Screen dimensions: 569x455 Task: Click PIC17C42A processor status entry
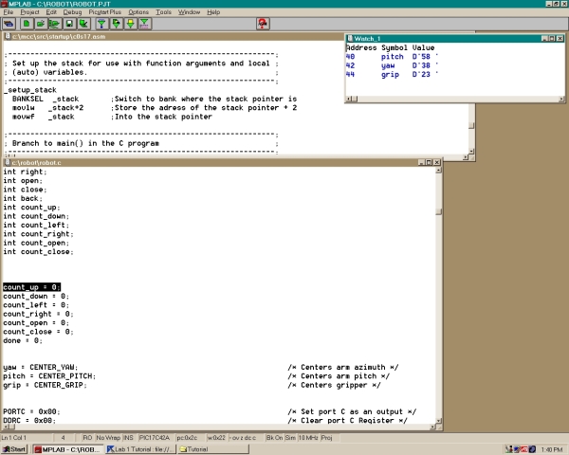[x=155, y=438]
